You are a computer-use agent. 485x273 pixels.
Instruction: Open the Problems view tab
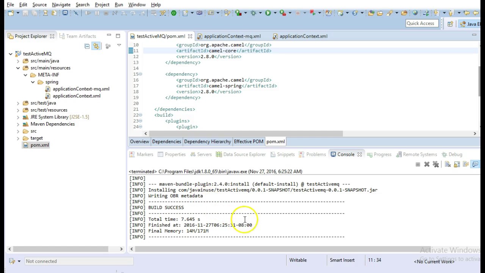[x=312, y=154]
